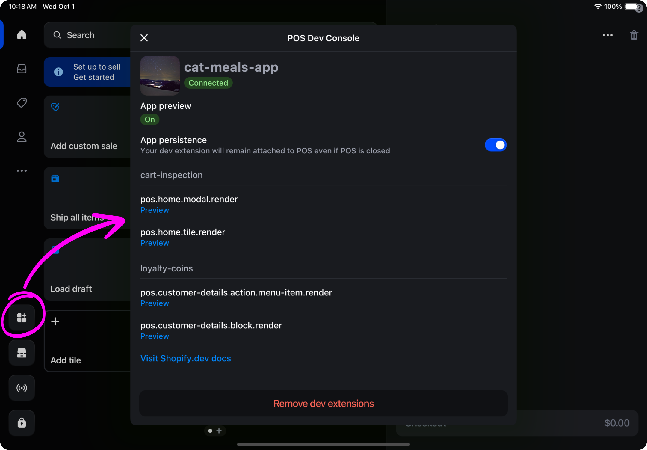The height and width of the screenshot is (450, 647).
Task: Open the Customers icon in the sidebar
Action: (x=22, y=137)
